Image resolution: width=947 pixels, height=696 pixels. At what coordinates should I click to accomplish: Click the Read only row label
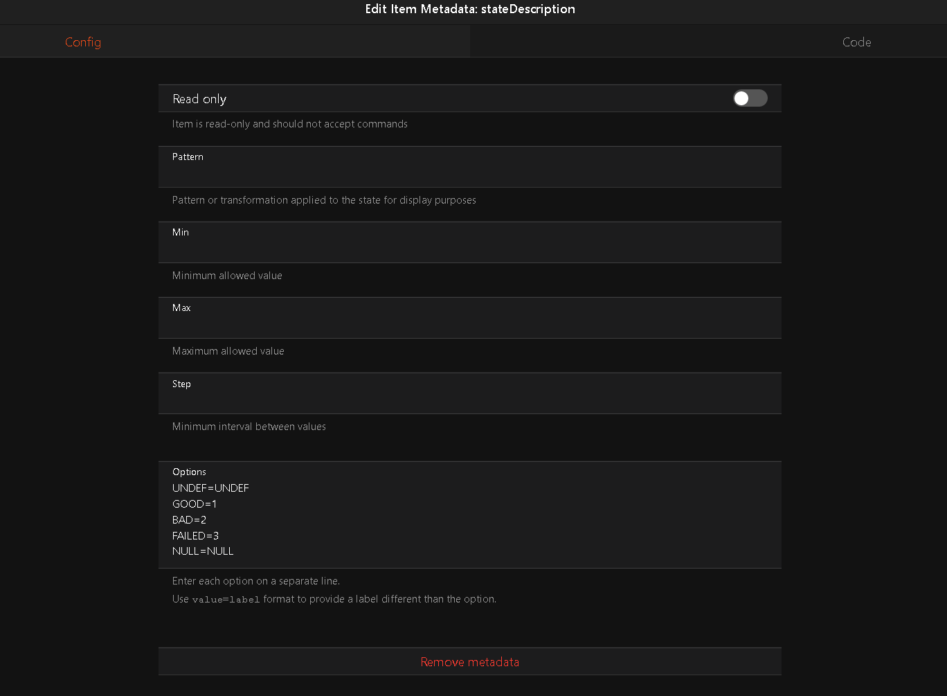click(199, 99)
